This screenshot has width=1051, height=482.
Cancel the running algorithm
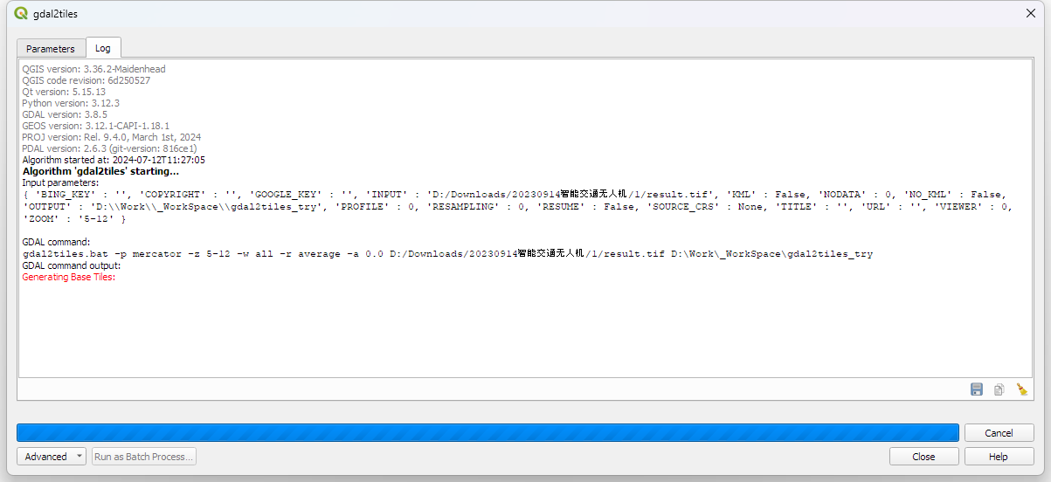tap(999, 433)
